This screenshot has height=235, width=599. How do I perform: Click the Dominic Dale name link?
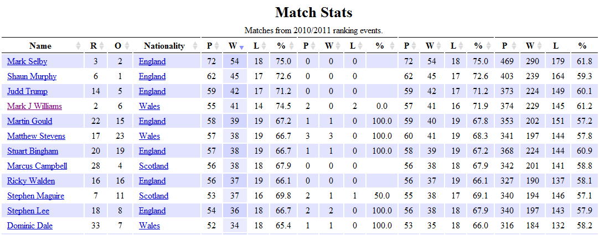pyautogui.click(x=30, y=226)
